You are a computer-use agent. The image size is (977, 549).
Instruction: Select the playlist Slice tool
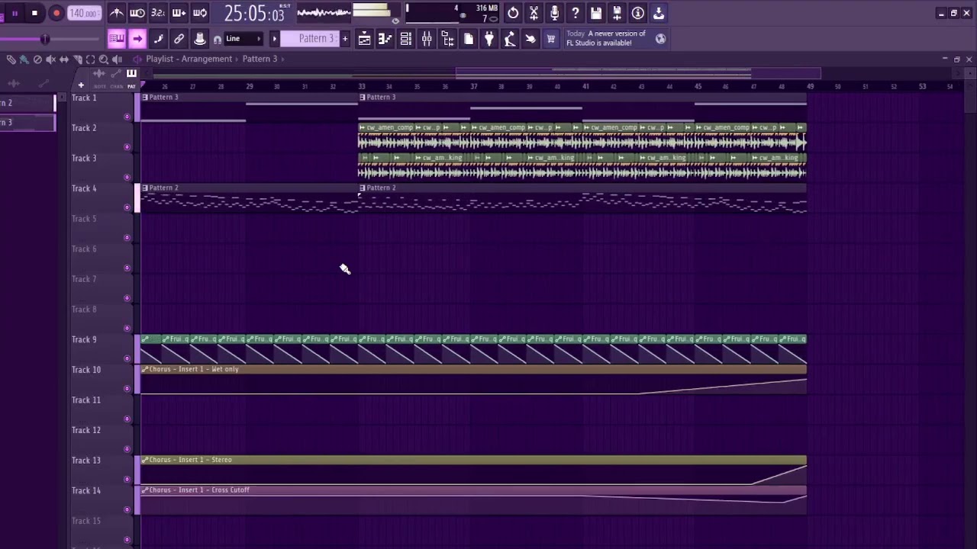click(x=77, y=59)
